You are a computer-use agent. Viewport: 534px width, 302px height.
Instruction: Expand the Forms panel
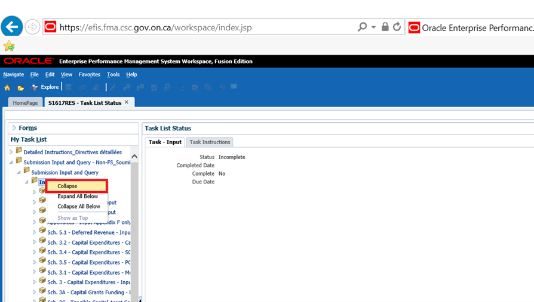click(x=14, y=128)
